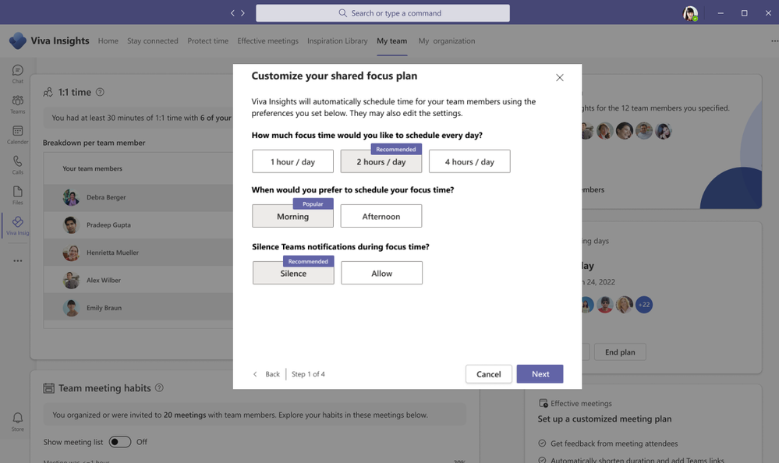
Task: Click Alex Wilber's name
Action: pyautogui.click(x=104, y=280)
